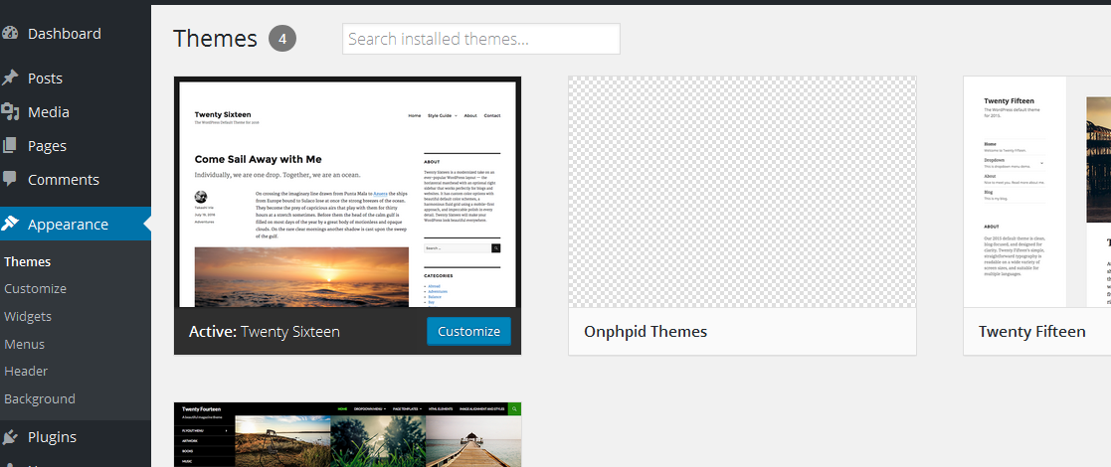Focus the Search installed themes field
This screenshot has width=1111, height=467.
(481, 39)
